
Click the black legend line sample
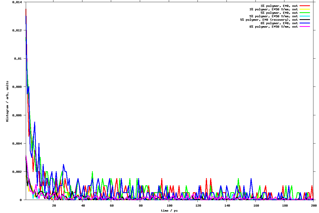tap(305, 19)
